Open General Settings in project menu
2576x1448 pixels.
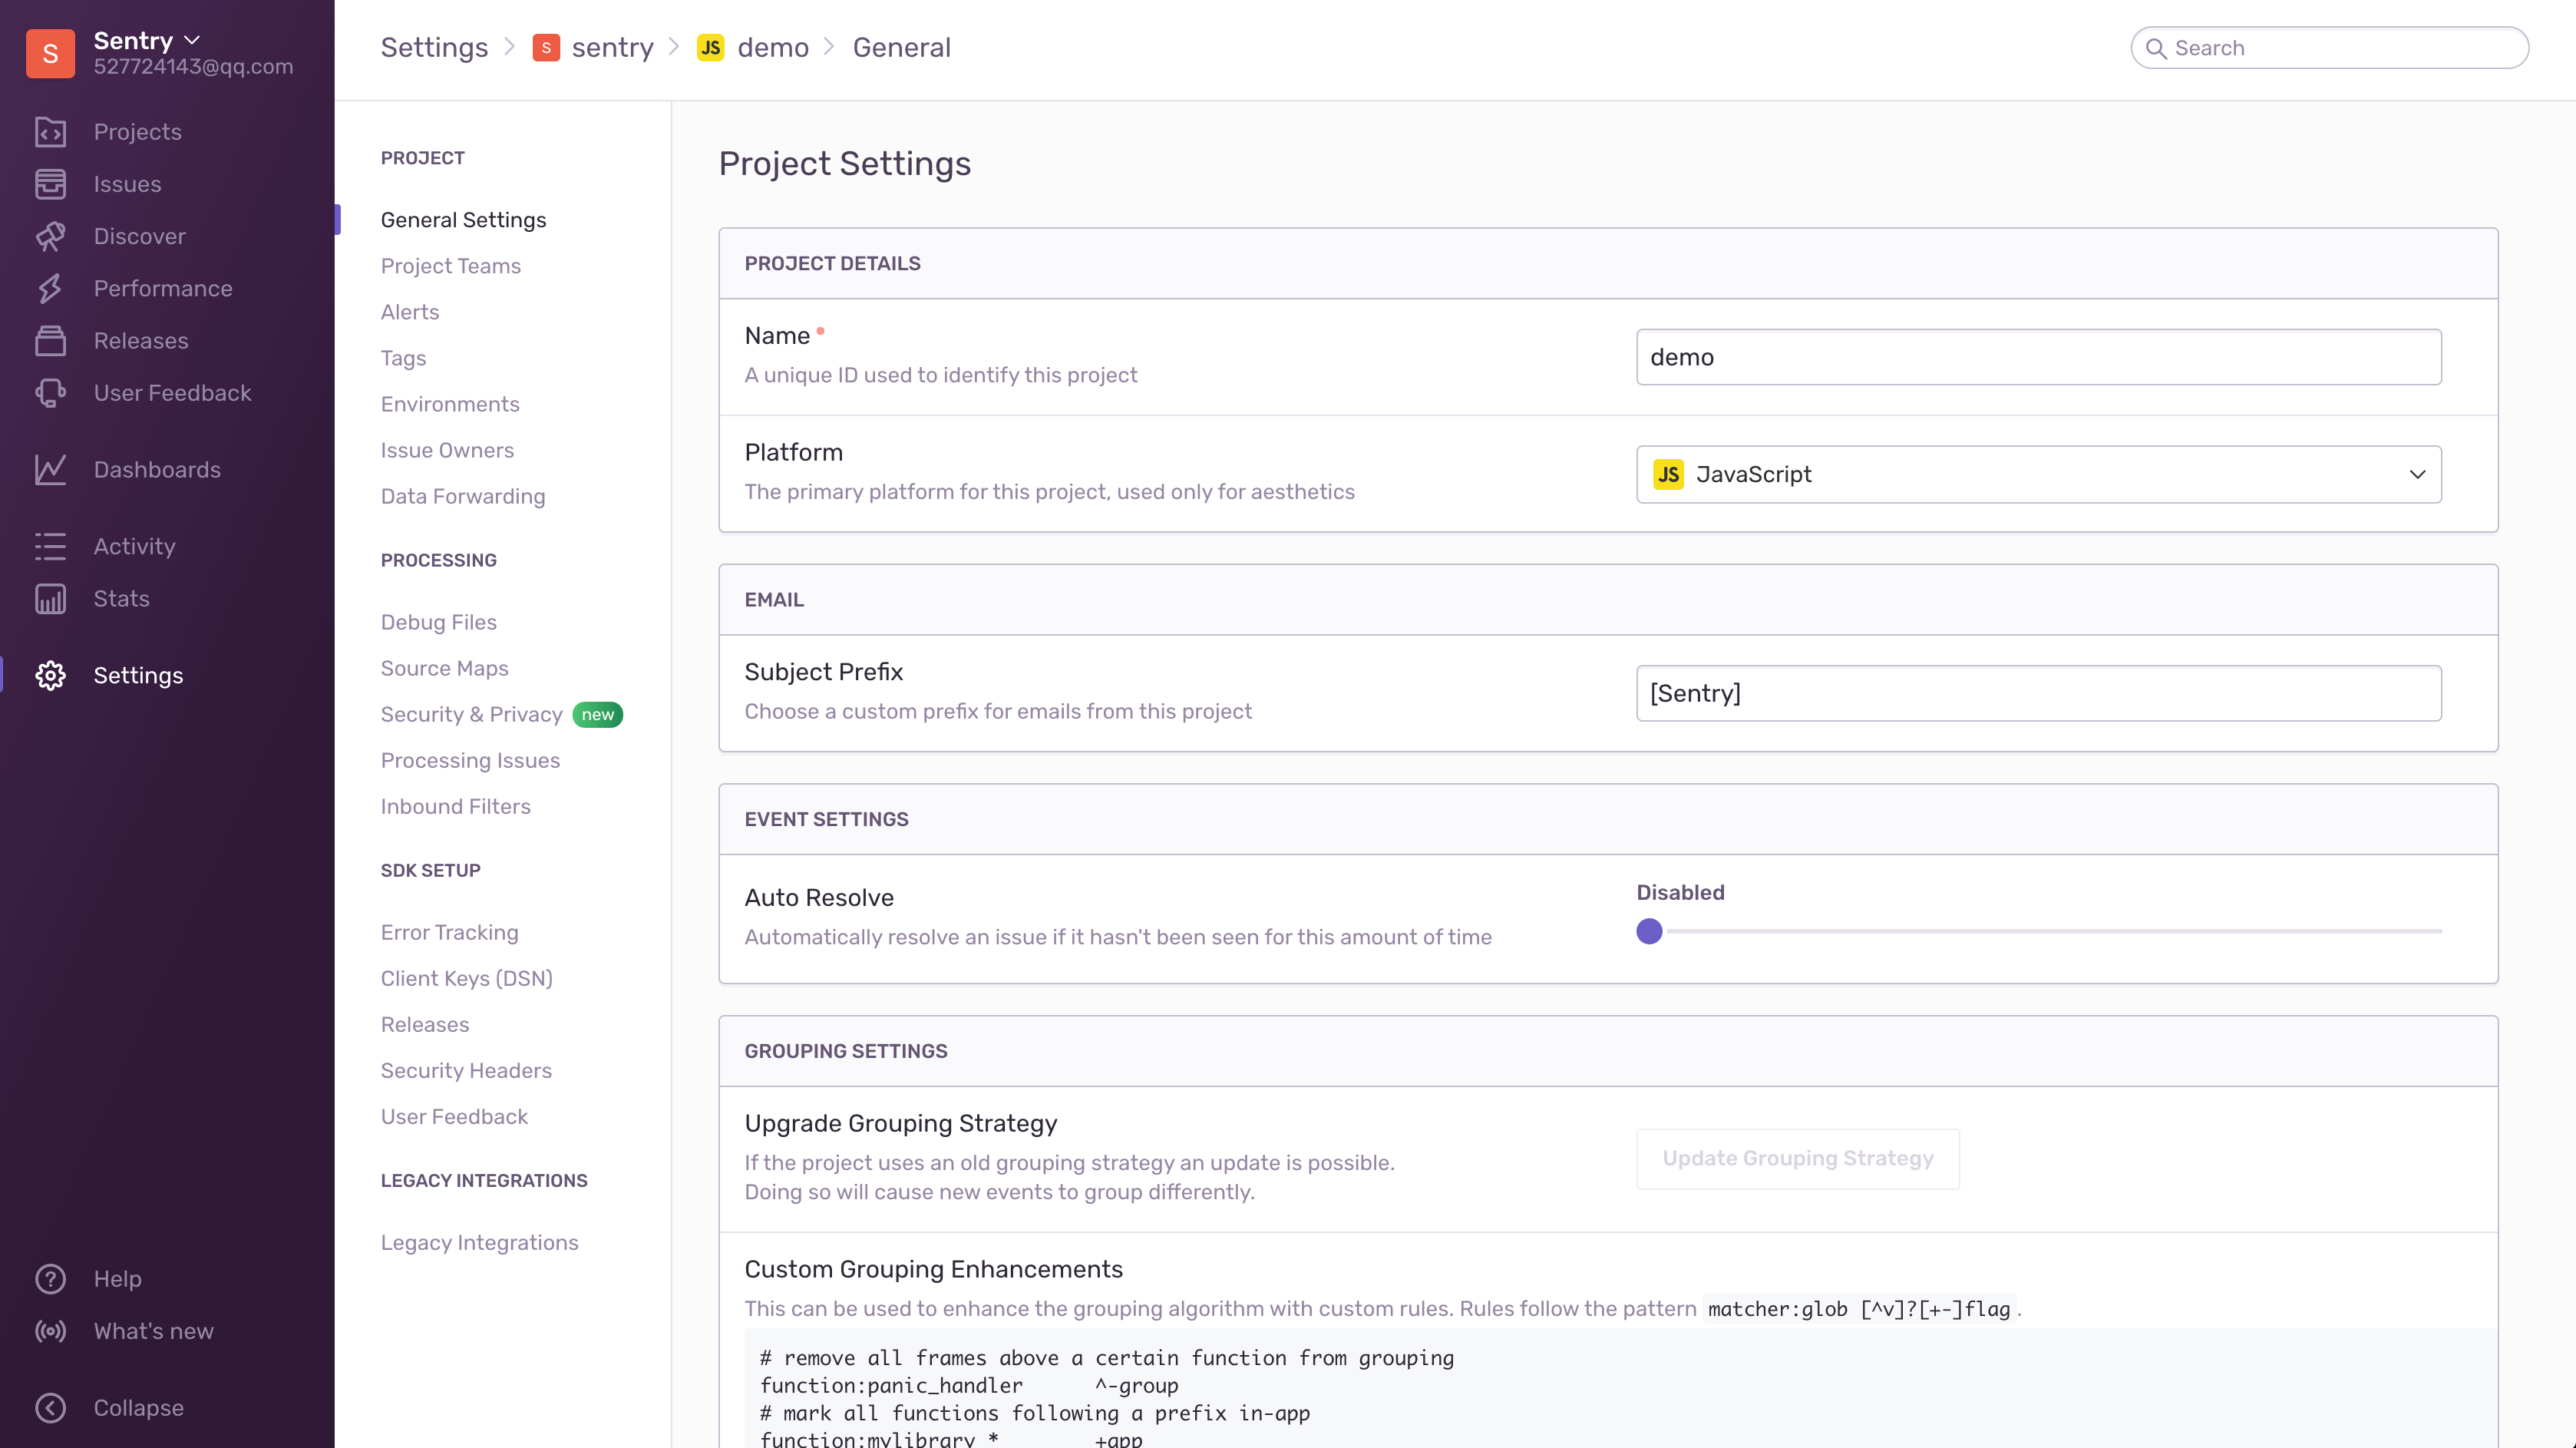(x=463, y=219)
